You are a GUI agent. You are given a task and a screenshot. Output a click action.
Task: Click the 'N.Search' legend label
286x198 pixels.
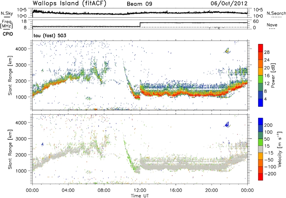276,13
